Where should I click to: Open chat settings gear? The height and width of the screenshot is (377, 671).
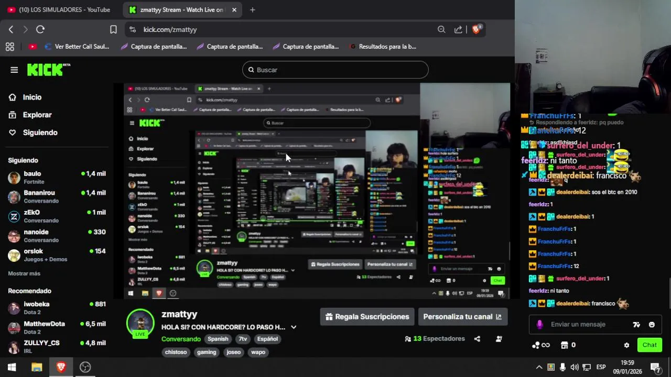point(626,345)
